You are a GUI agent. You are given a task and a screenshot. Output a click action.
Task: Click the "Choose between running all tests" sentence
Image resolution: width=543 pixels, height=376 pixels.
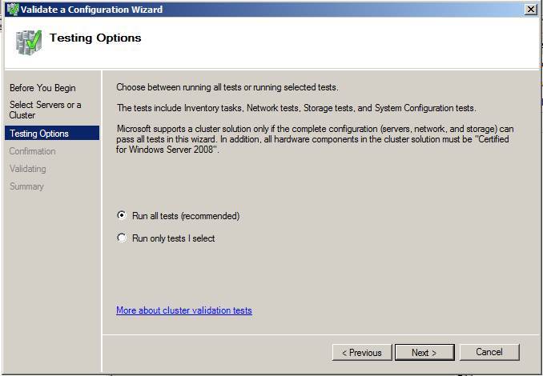coord(227,87)
